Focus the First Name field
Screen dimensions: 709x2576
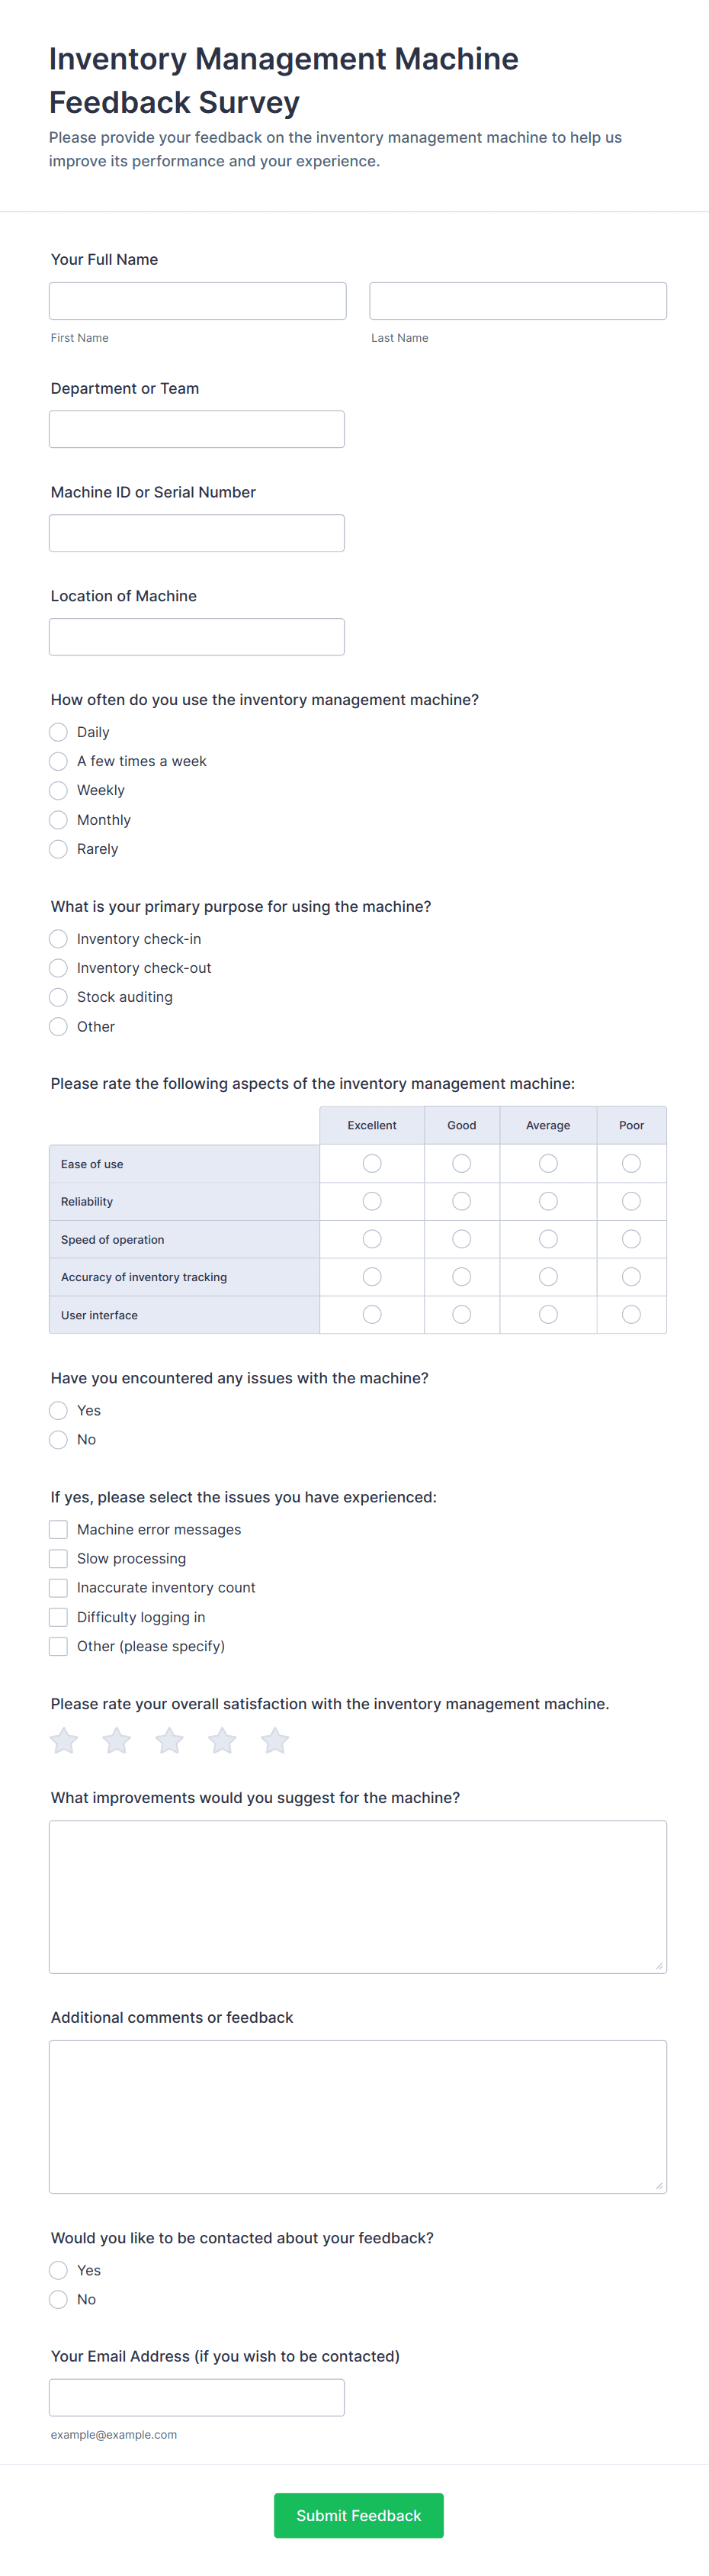coord(197,301)
